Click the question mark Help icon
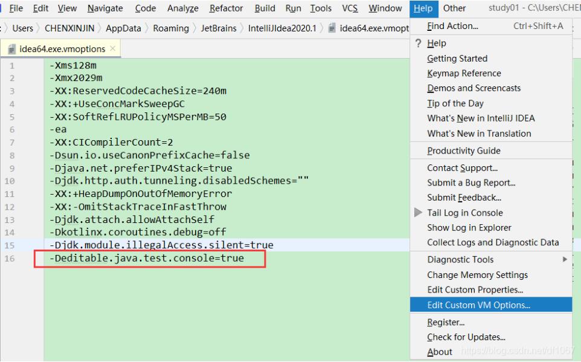The image size is (581, 362). (418, 44)
